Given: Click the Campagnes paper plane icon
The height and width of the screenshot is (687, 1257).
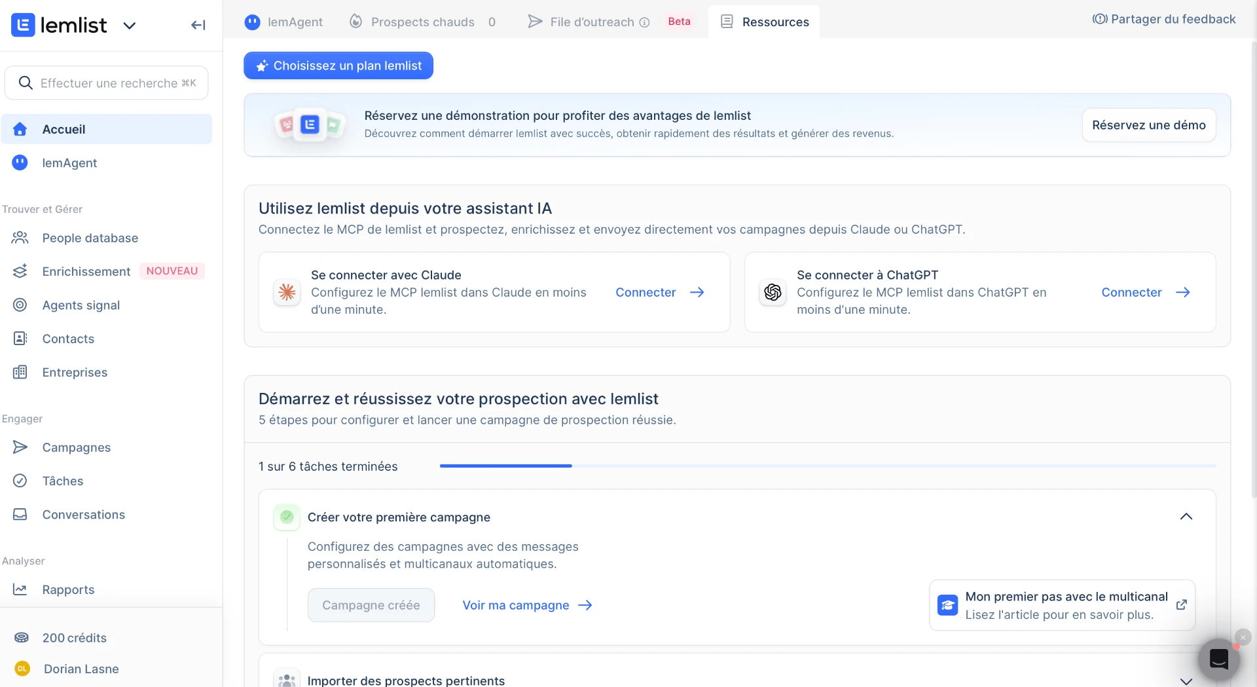Looking at the screenshot, I should pyautogui.click(x=20, y=447).
